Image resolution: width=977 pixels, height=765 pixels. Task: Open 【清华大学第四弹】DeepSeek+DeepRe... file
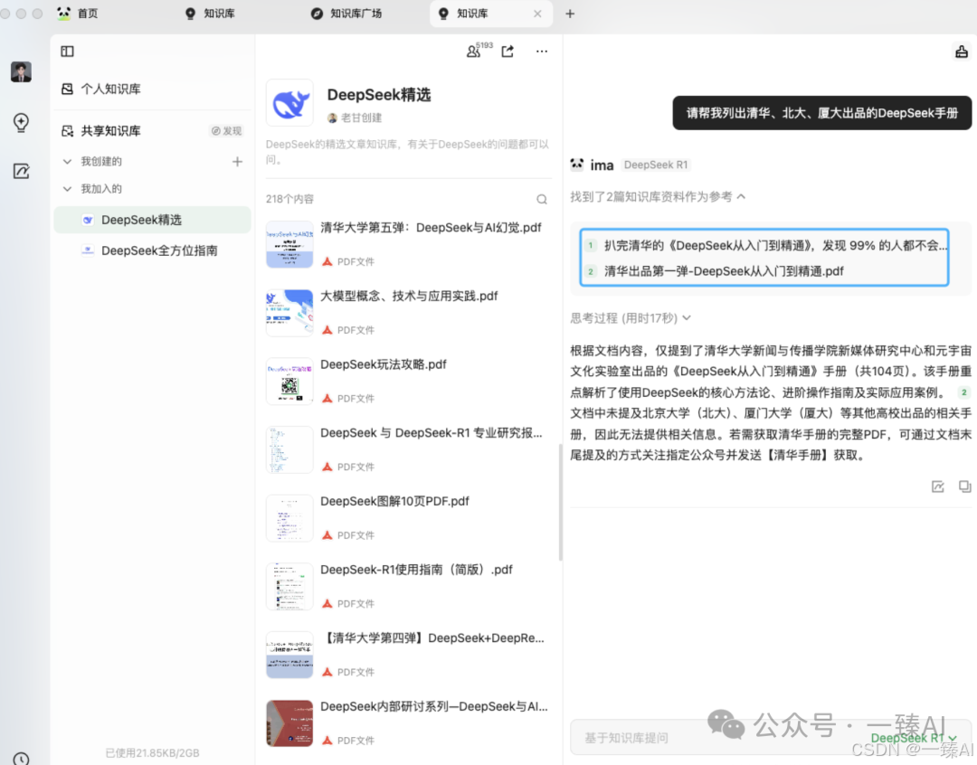pyautogui.click(x=407, y=655)
